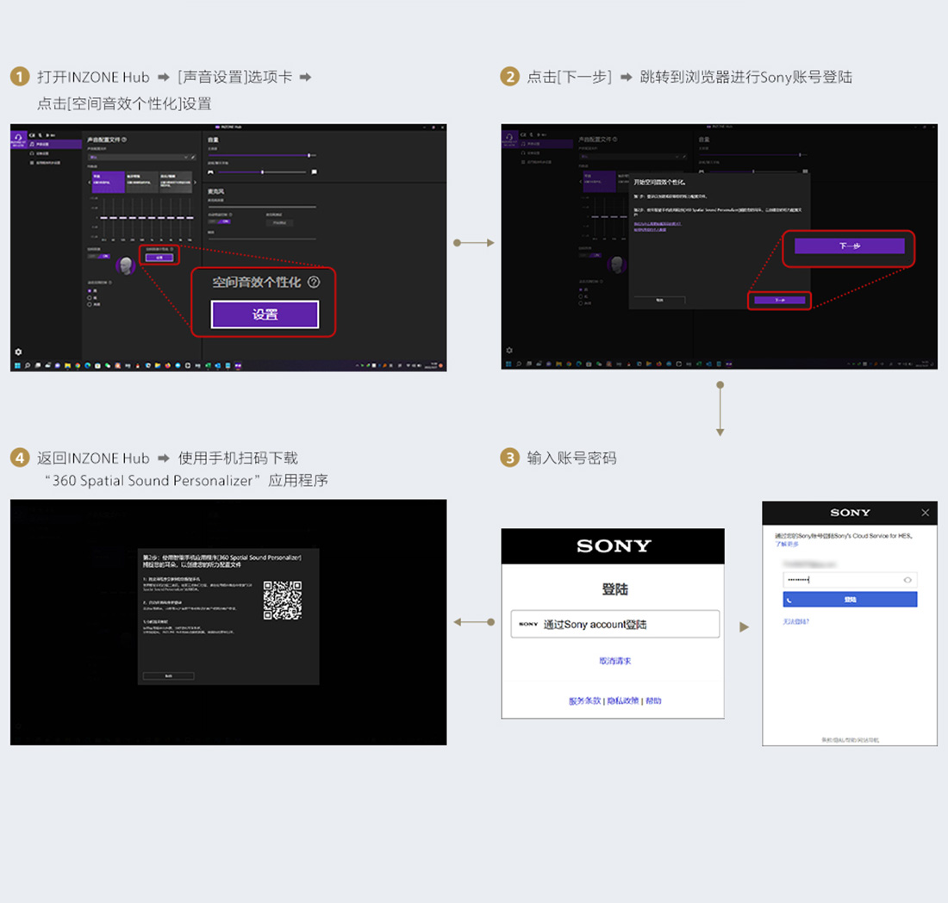Image resolution: width=948 pixels, height=903 pixels.
Task: Select the rightmost equalizer preset card in step 1
Action: pyautogui.click(x=175, y=182)
